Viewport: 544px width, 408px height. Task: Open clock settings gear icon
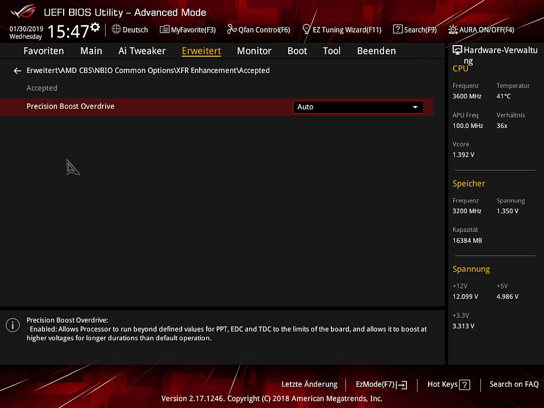[95, 27]
